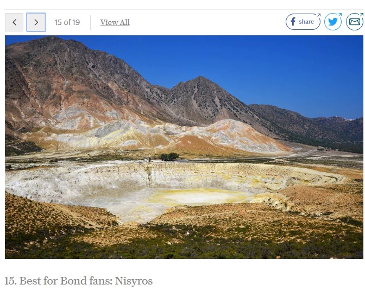Click the second pointed mountain peak
The height and width of the screenshot is (297, 365).
tap(200, 79)
